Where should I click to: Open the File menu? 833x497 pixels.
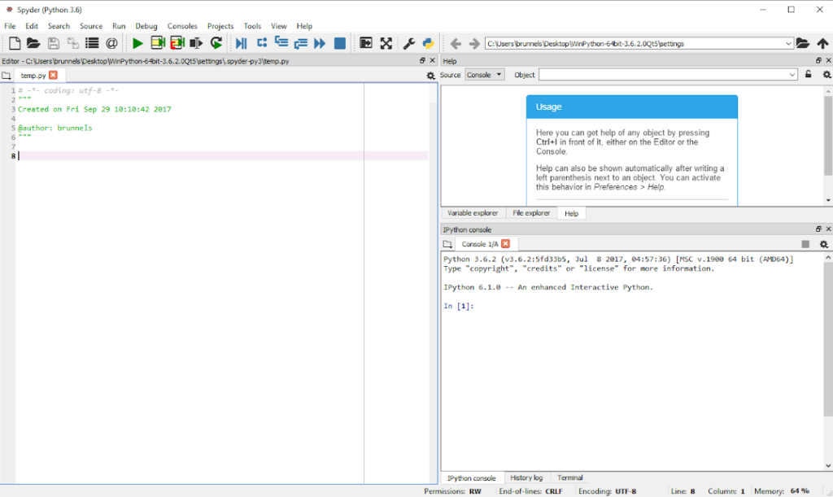point(10,26)
